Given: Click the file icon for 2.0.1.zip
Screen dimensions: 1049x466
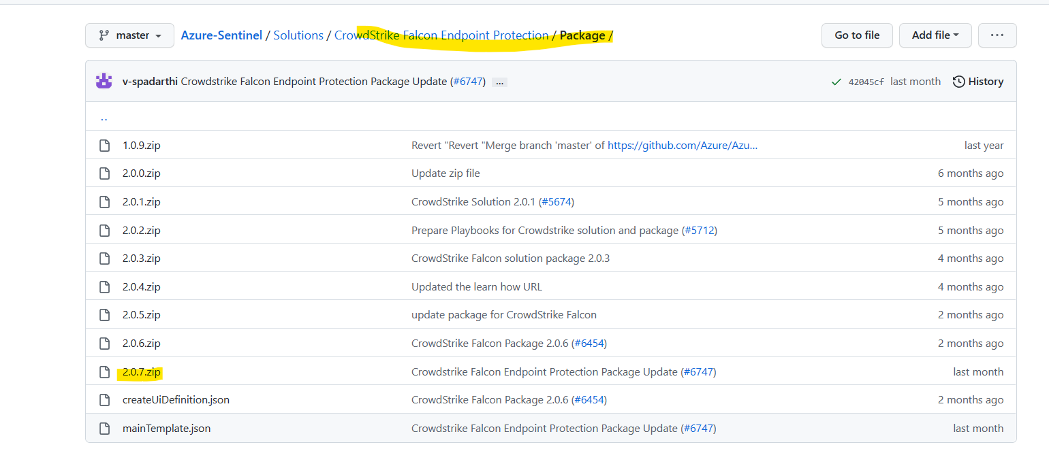Looking at the screenshot, I should coord(104,202).
